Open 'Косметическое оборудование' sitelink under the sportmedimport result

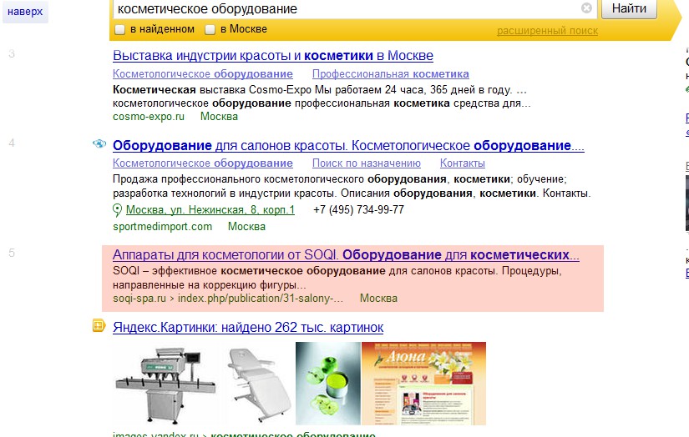pyautogui.click(x=203, y=163)
